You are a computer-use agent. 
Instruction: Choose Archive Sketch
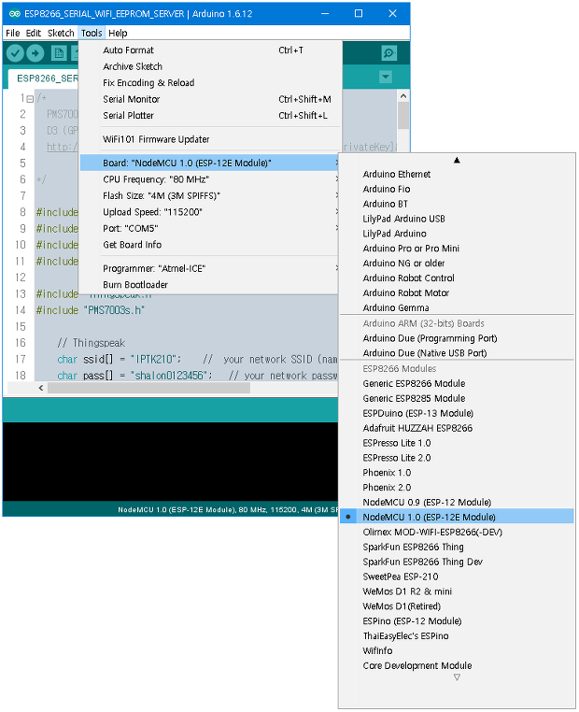pyautogui.click(x=209, y=66)
